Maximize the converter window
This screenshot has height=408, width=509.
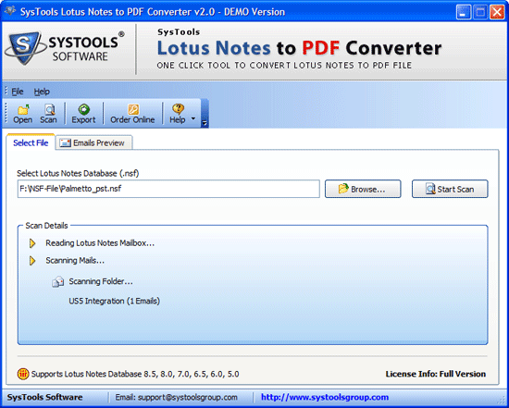click(480, 12)
